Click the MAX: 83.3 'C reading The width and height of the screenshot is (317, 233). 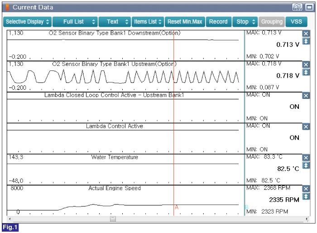pos(264,157)
